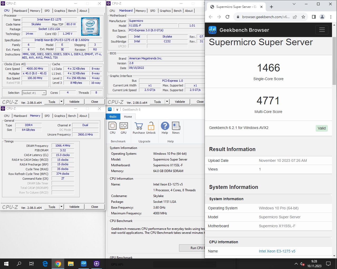Click Validate in the CPU tab window
Screen dimensions: 337x269
(x=74, y=102)
